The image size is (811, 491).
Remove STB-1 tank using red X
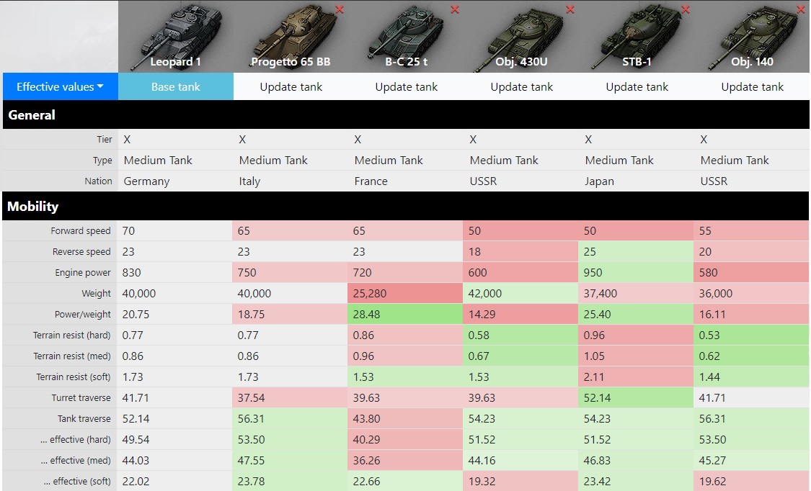pos(686,9)
